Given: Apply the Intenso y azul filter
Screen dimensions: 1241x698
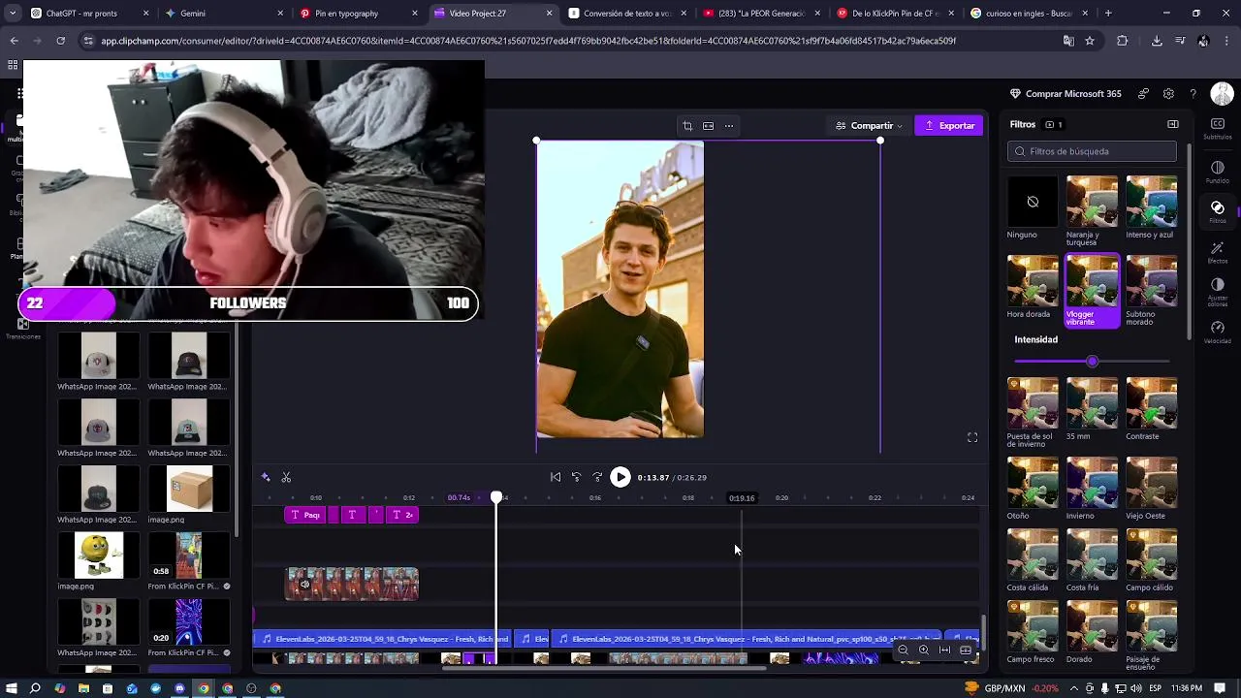Looking at the screenshot, I should click(x=1152, y=207).
